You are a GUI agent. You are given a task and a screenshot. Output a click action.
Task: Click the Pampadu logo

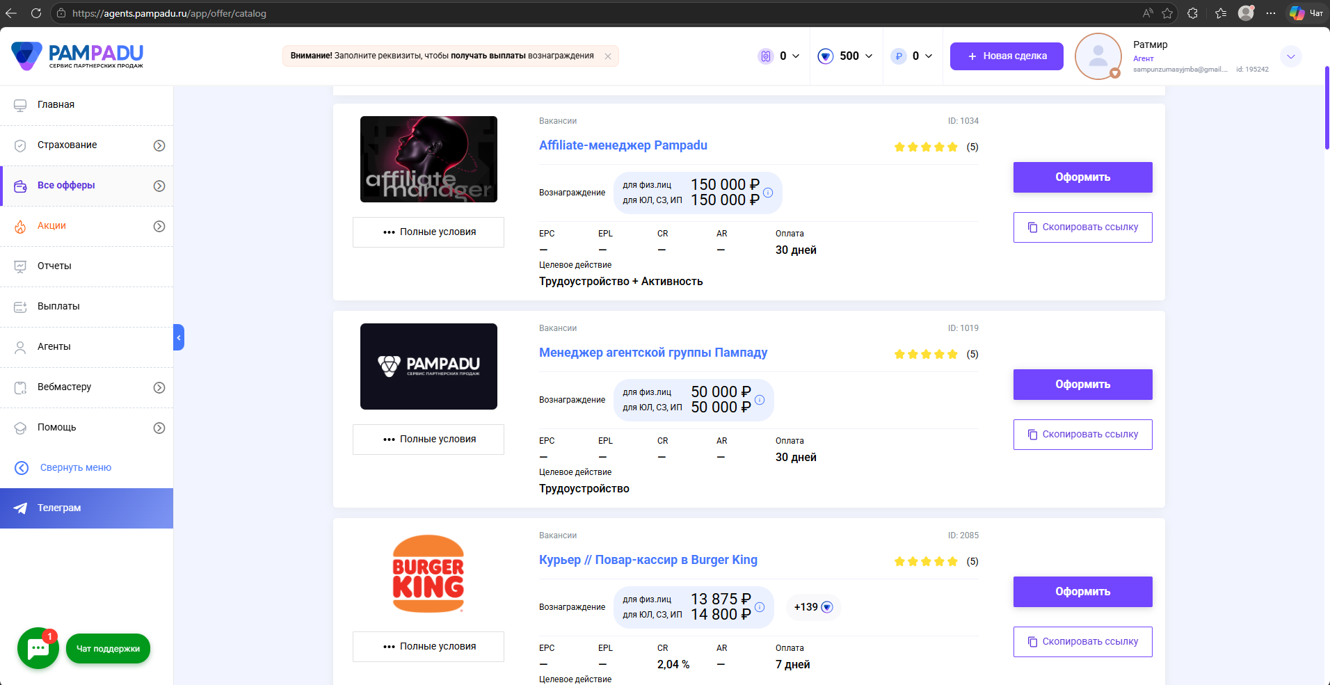[77, 56]
